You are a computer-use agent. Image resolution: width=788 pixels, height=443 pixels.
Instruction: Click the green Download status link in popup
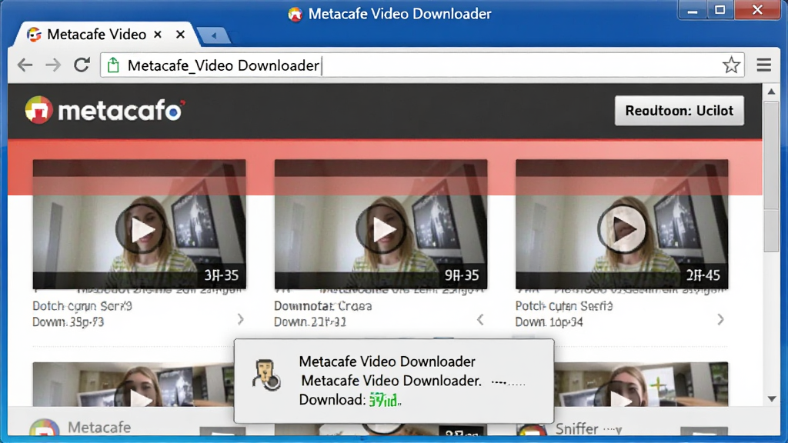pyautogui.click(x=385, y=400)
